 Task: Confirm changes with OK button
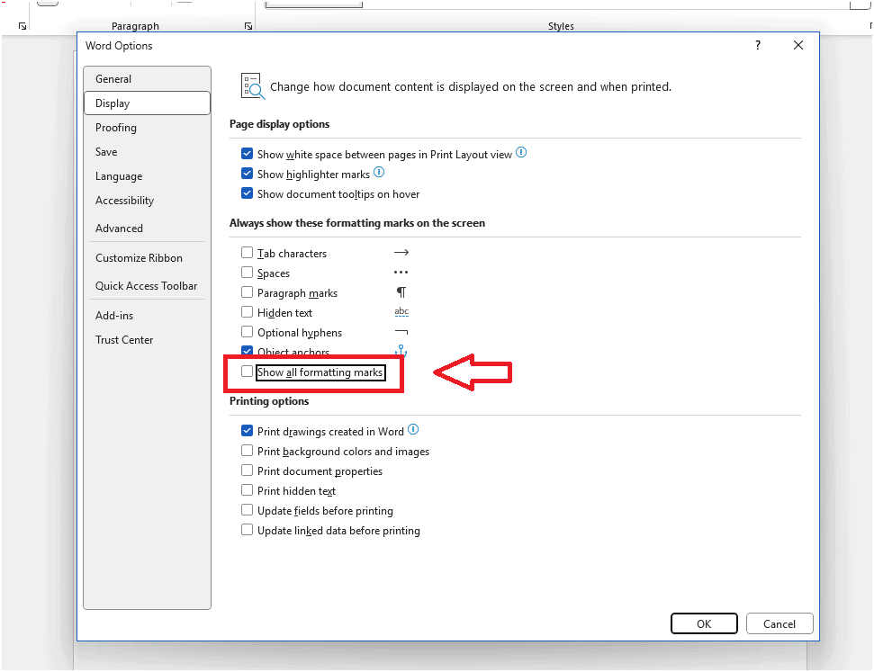pos(704,623)
